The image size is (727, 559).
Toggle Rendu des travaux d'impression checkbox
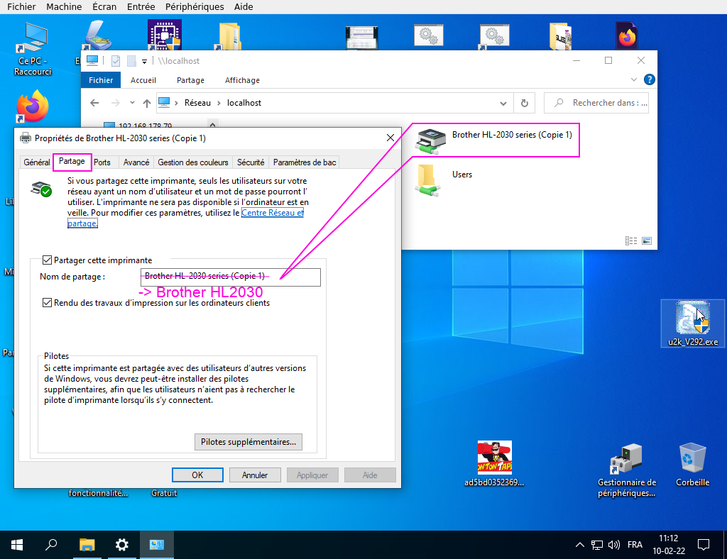47,302
